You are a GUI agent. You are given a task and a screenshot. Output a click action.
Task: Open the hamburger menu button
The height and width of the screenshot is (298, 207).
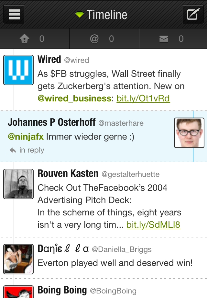(14, 15)
